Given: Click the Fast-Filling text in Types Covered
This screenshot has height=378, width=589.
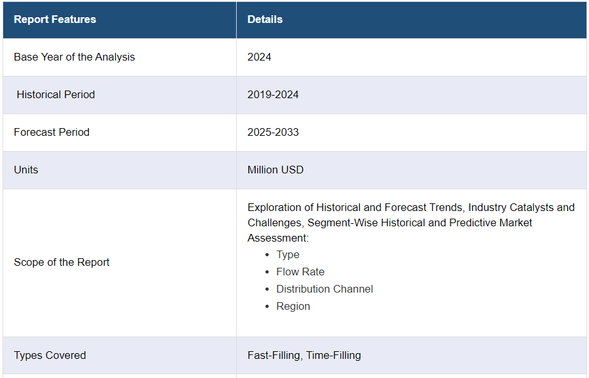Looking at the screenshot, I should click(274, 356).
